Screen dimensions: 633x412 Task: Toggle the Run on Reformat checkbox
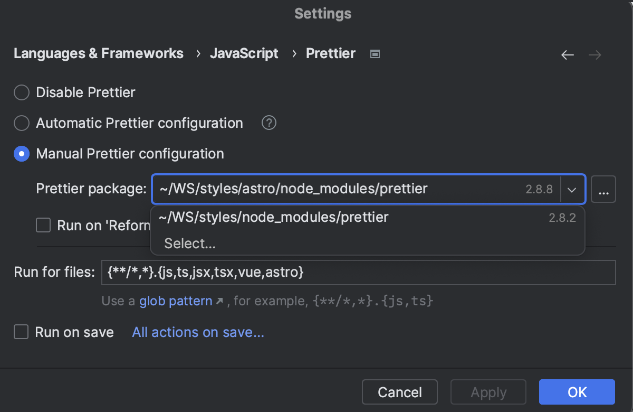(43, 225)
